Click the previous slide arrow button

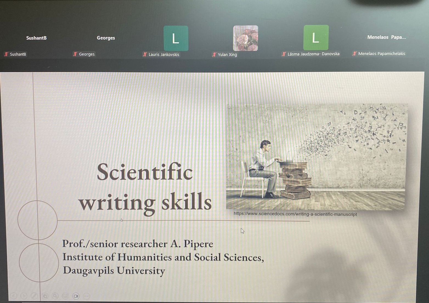tap(13, 296)
